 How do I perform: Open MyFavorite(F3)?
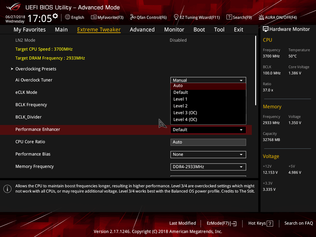coord(107,17)
